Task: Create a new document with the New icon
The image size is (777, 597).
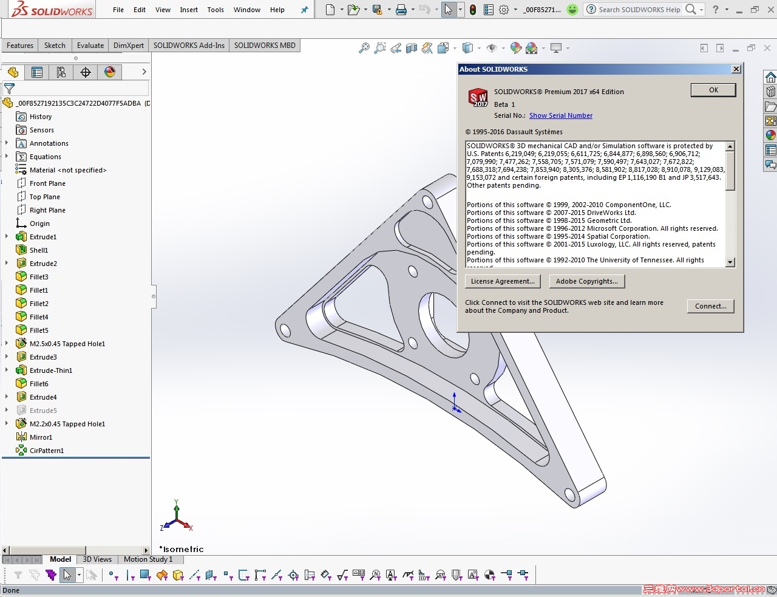Action: [x=330, y=10]
